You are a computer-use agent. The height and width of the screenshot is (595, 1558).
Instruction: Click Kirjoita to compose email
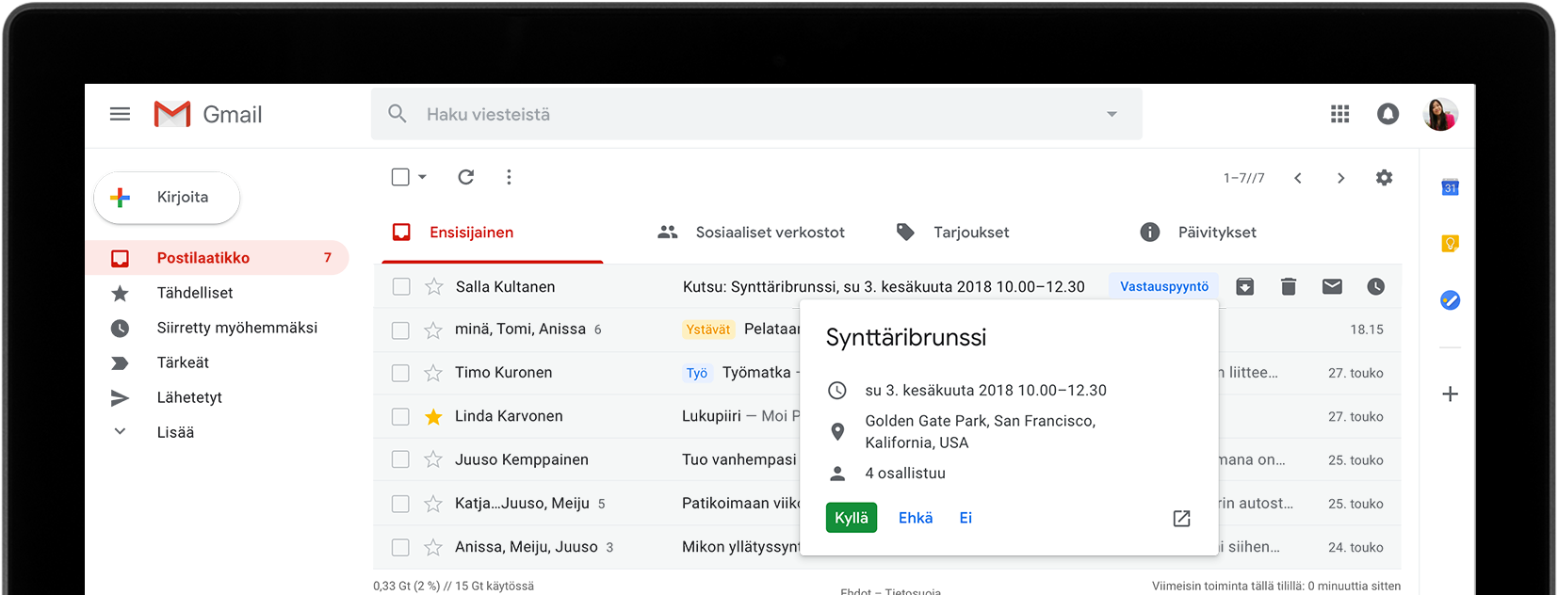coord(167,198)
